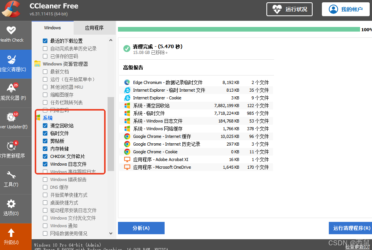This screenshot has height=250, width=372.
Task: Click scroll-up arrow of cleaning list
Action: click(111, 40)
